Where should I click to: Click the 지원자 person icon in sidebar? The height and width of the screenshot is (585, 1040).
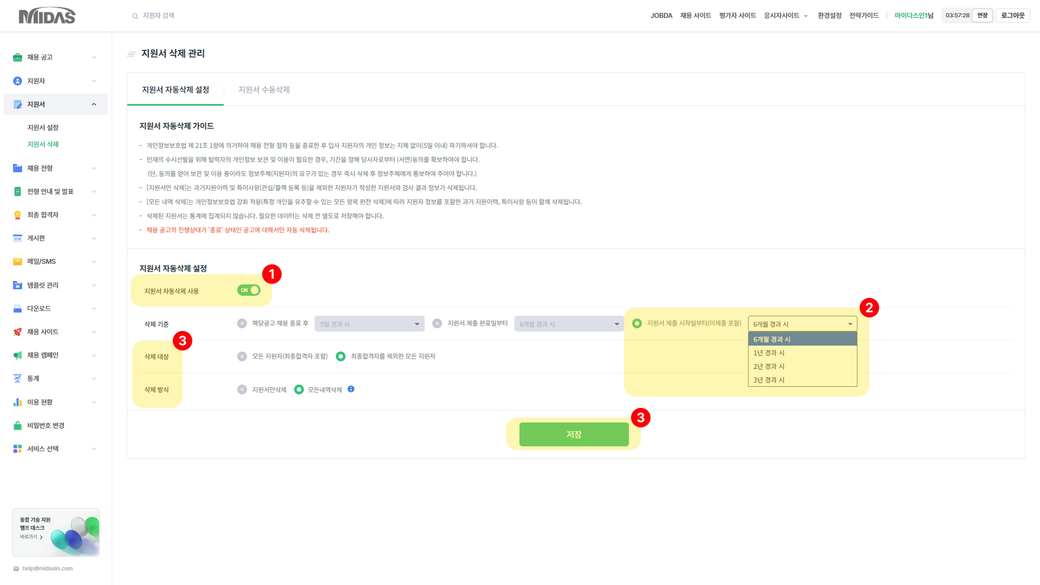17,81
